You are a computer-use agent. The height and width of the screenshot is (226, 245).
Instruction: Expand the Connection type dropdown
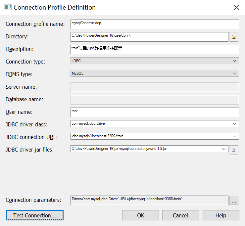[x=235, y=61]
